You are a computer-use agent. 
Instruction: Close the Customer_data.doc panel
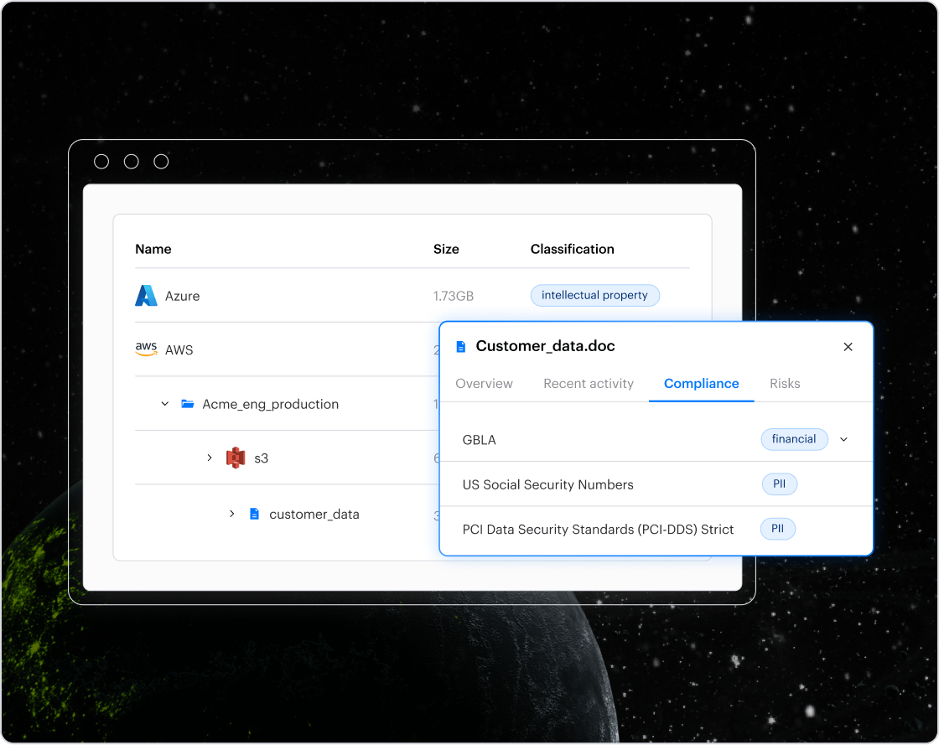coord(848,347)
